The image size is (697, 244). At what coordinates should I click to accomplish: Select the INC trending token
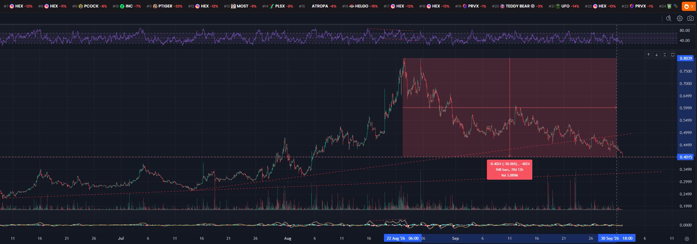click(127, 6)
